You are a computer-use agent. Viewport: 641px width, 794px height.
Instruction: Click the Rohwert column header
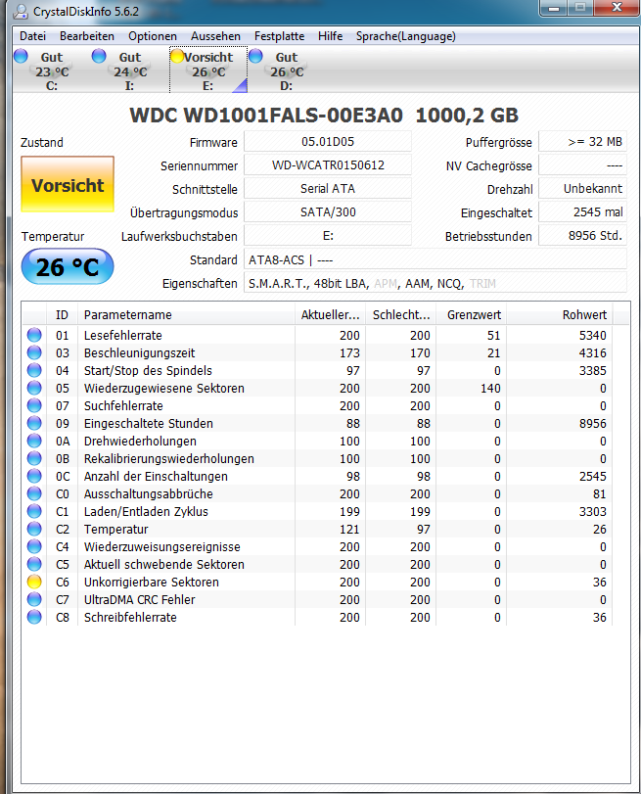click(x=560, y=314)
